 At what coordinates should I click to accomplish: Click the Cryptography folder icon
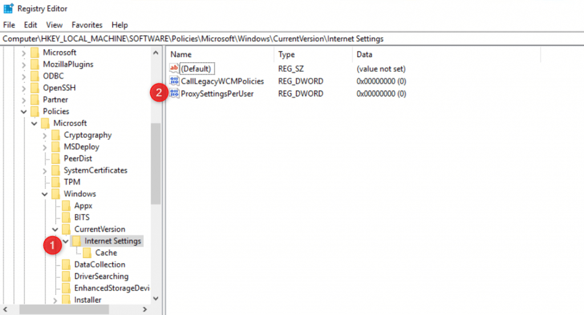coord(55,135)
